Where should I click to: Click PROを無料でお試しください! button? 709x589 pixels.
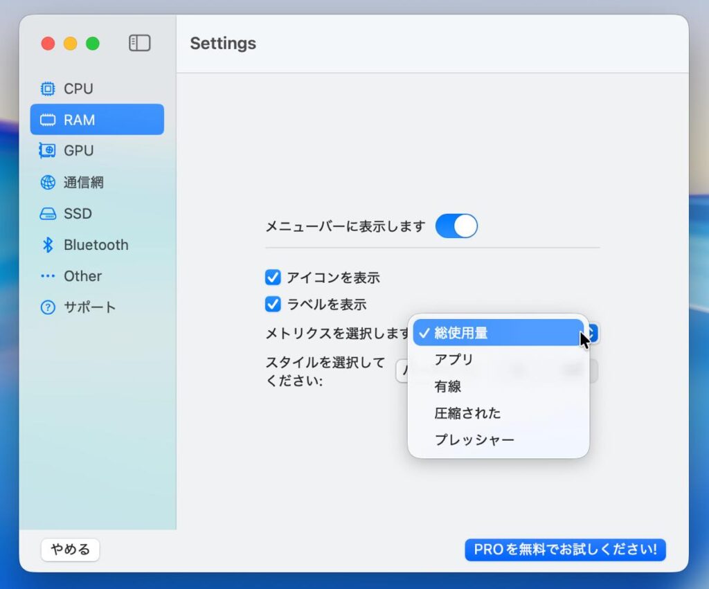point(565,550)
